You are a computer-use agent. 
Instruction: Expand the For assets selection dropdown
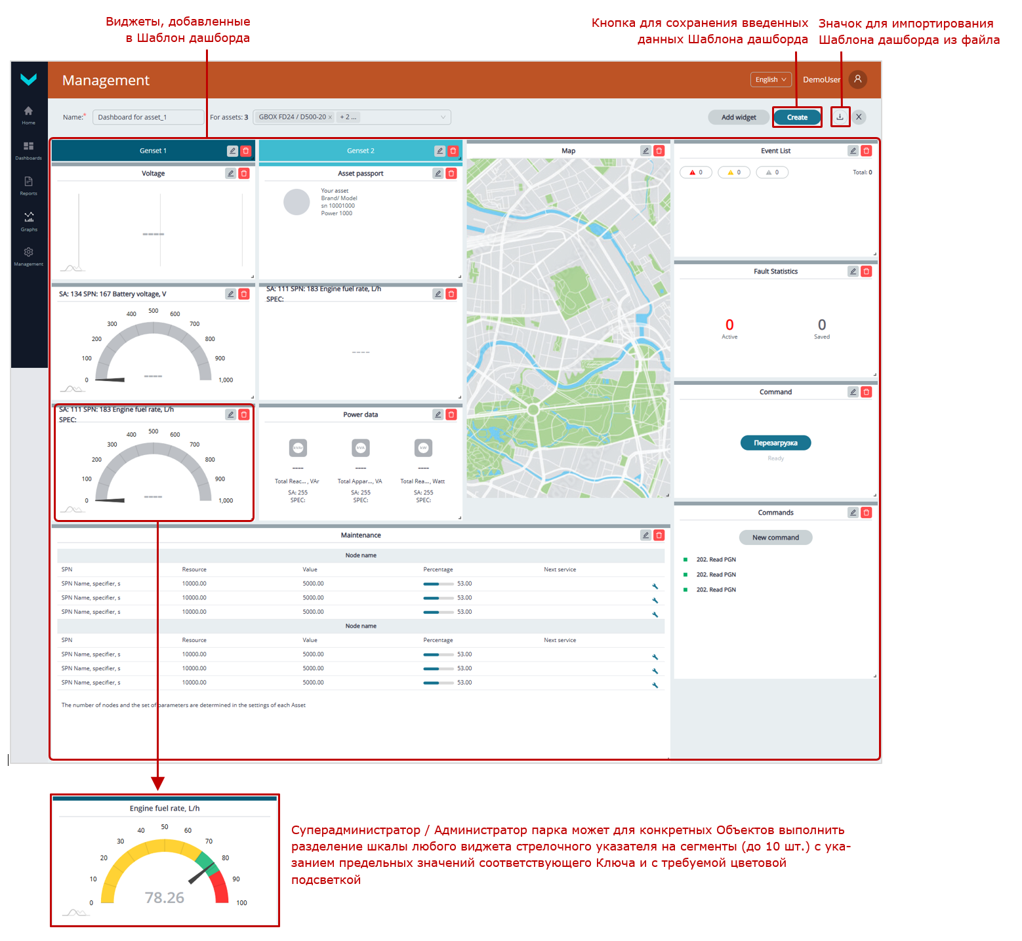pos(443,117)
